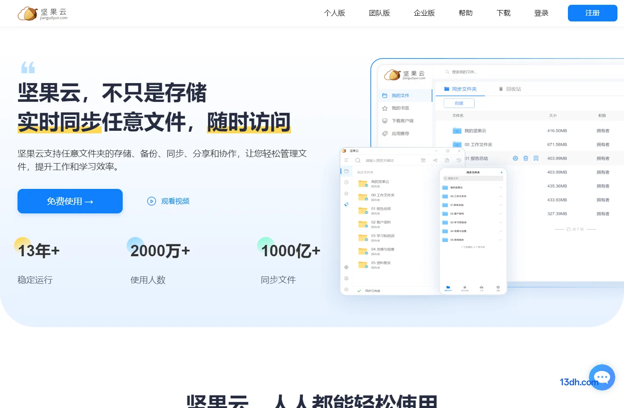The image size is (624, 408).
Task: Click the blue 注册 button
Action: point(592,13)
